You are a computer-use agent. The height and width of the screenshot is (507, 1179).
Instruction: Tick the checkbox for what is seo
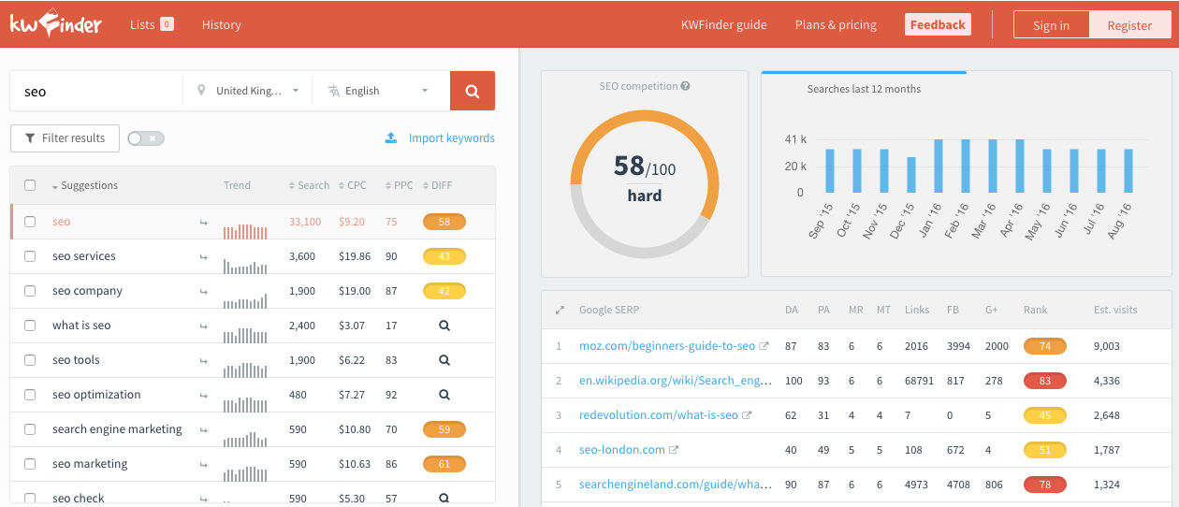coord(30,326)
